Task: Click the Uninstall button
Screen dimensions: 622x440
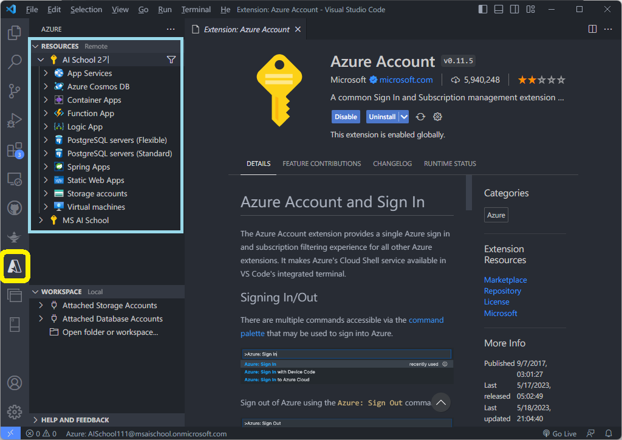Action: pyautogui.click(x=383, y=117)
